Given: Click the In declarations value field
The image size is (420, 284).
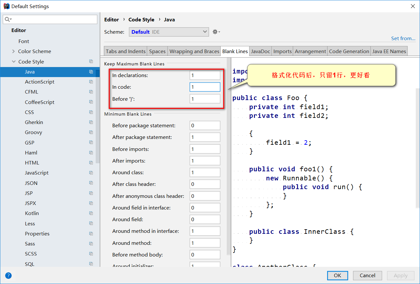Looking at the screenshot, I should (204, 75).
